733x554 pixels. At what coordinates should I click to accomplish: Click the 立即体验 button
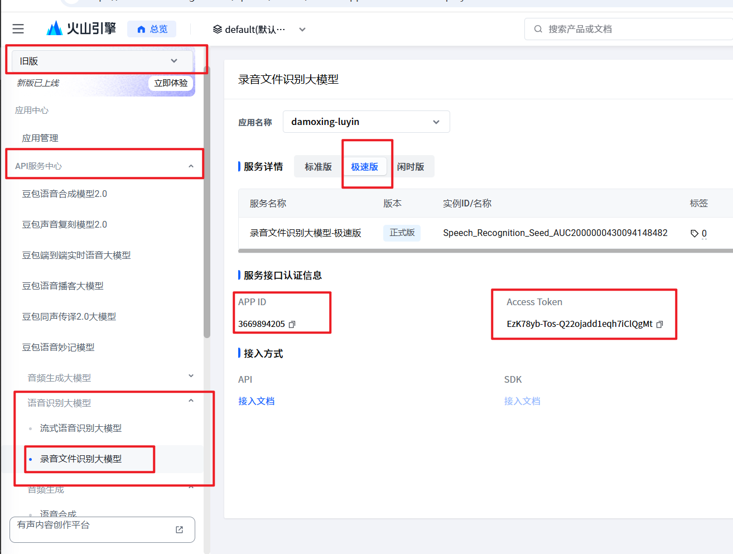(171, 83)
